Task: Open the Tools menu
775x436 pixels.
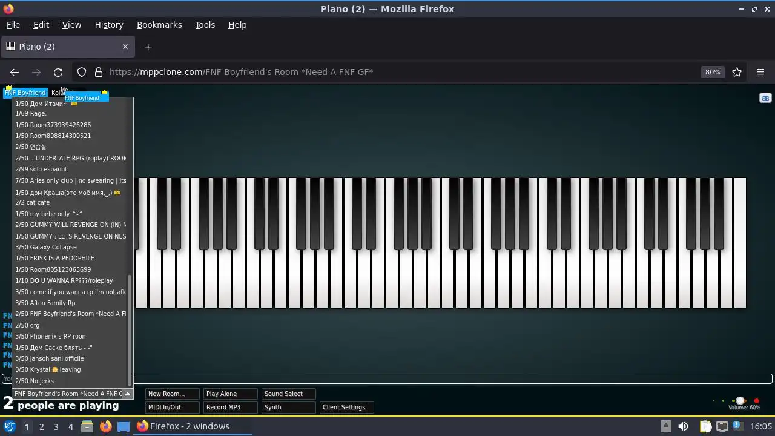Action: click(x=205, y=25)
